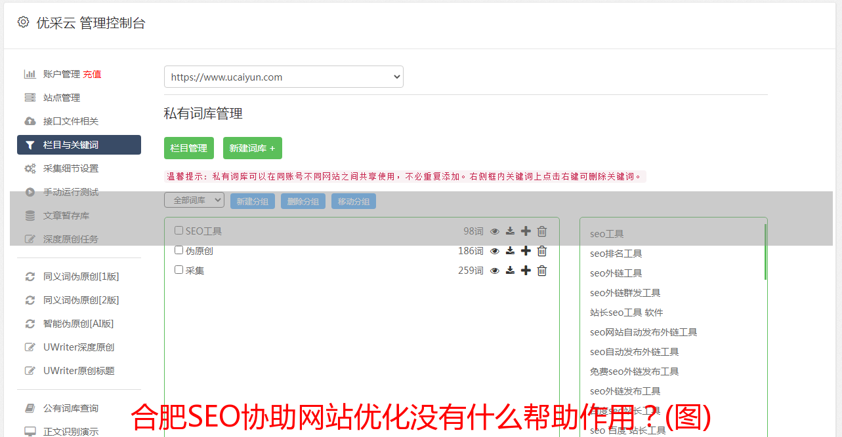842x437 pixels.
Task: Click the 186词 count of 伪原创
Action: [471, 251]
